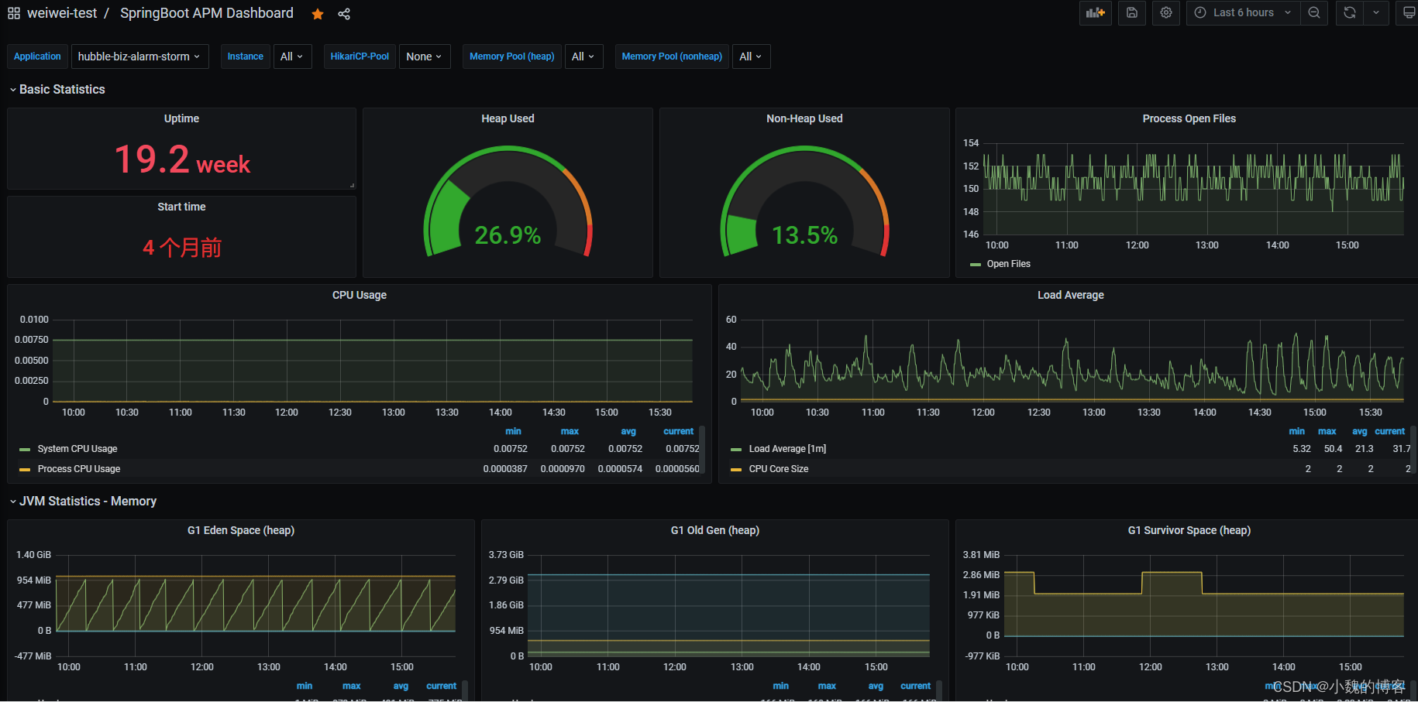Click the 26.9% Heap Used gauge

(x=508, y=203)
